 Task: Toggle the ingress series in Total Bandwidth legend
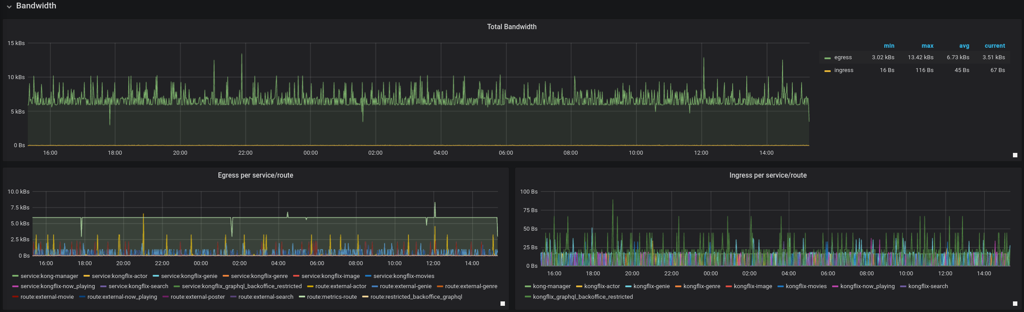(x=844, y=70)
